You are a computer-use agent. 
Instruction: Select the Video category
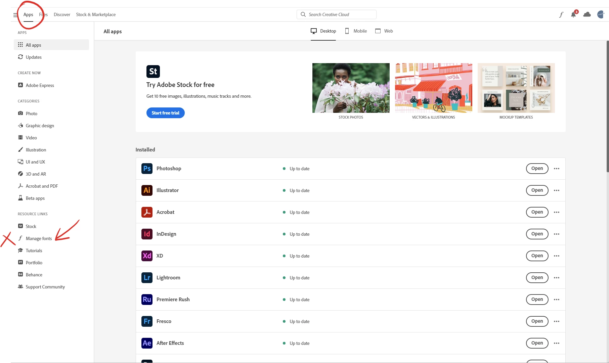click(x=51, y=138)
